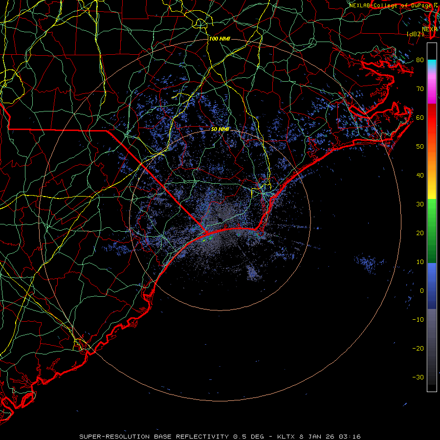Click the 30 value on color scale
The width and height of the screenshot is (440, 440).
click(x=420, y=204)
